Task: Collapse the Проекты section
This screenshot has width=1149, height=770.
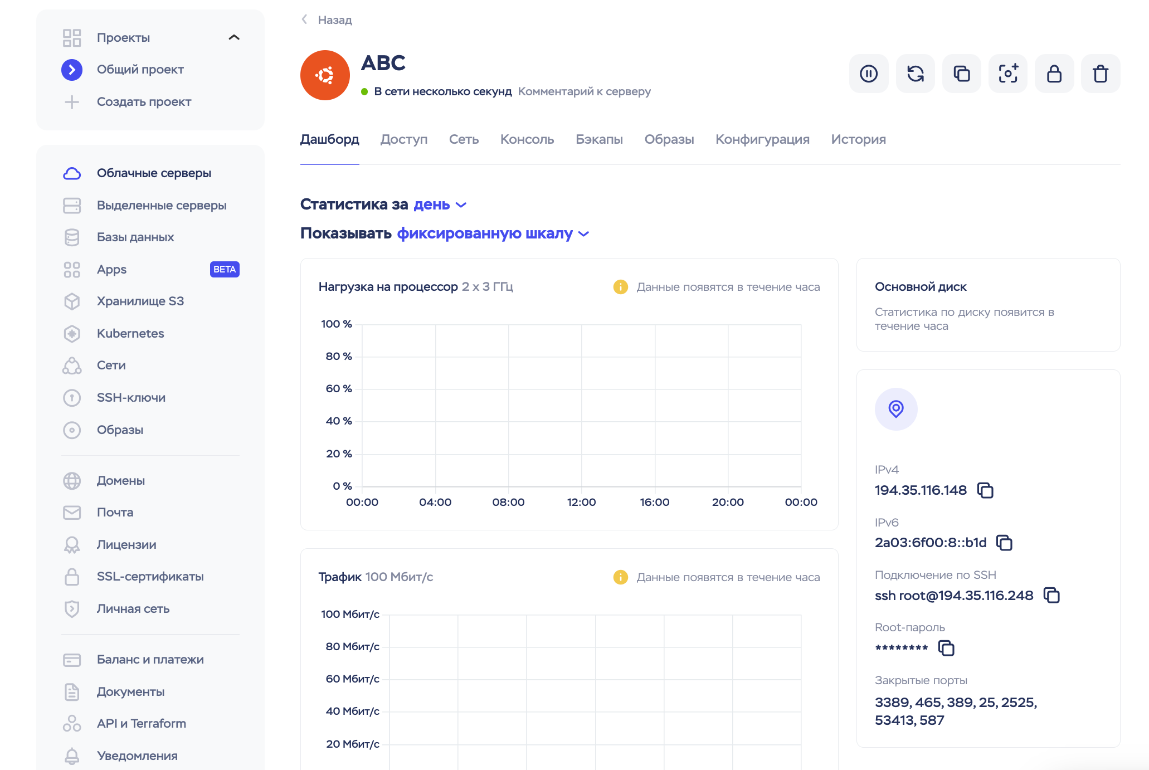Action: 234,37
